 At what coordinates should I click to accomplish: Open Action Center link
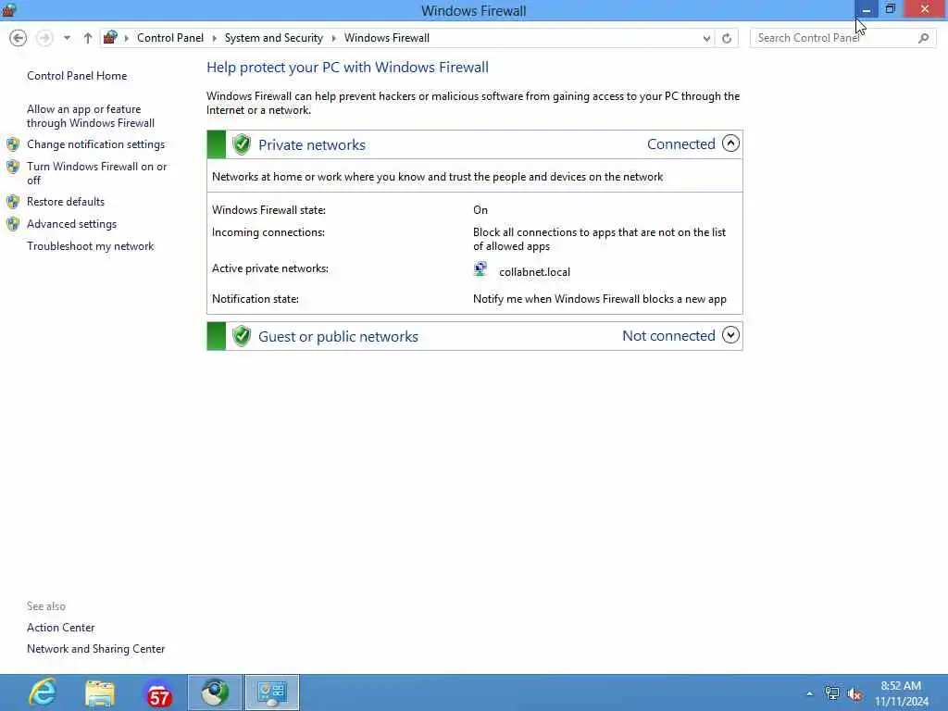(60, 628)
